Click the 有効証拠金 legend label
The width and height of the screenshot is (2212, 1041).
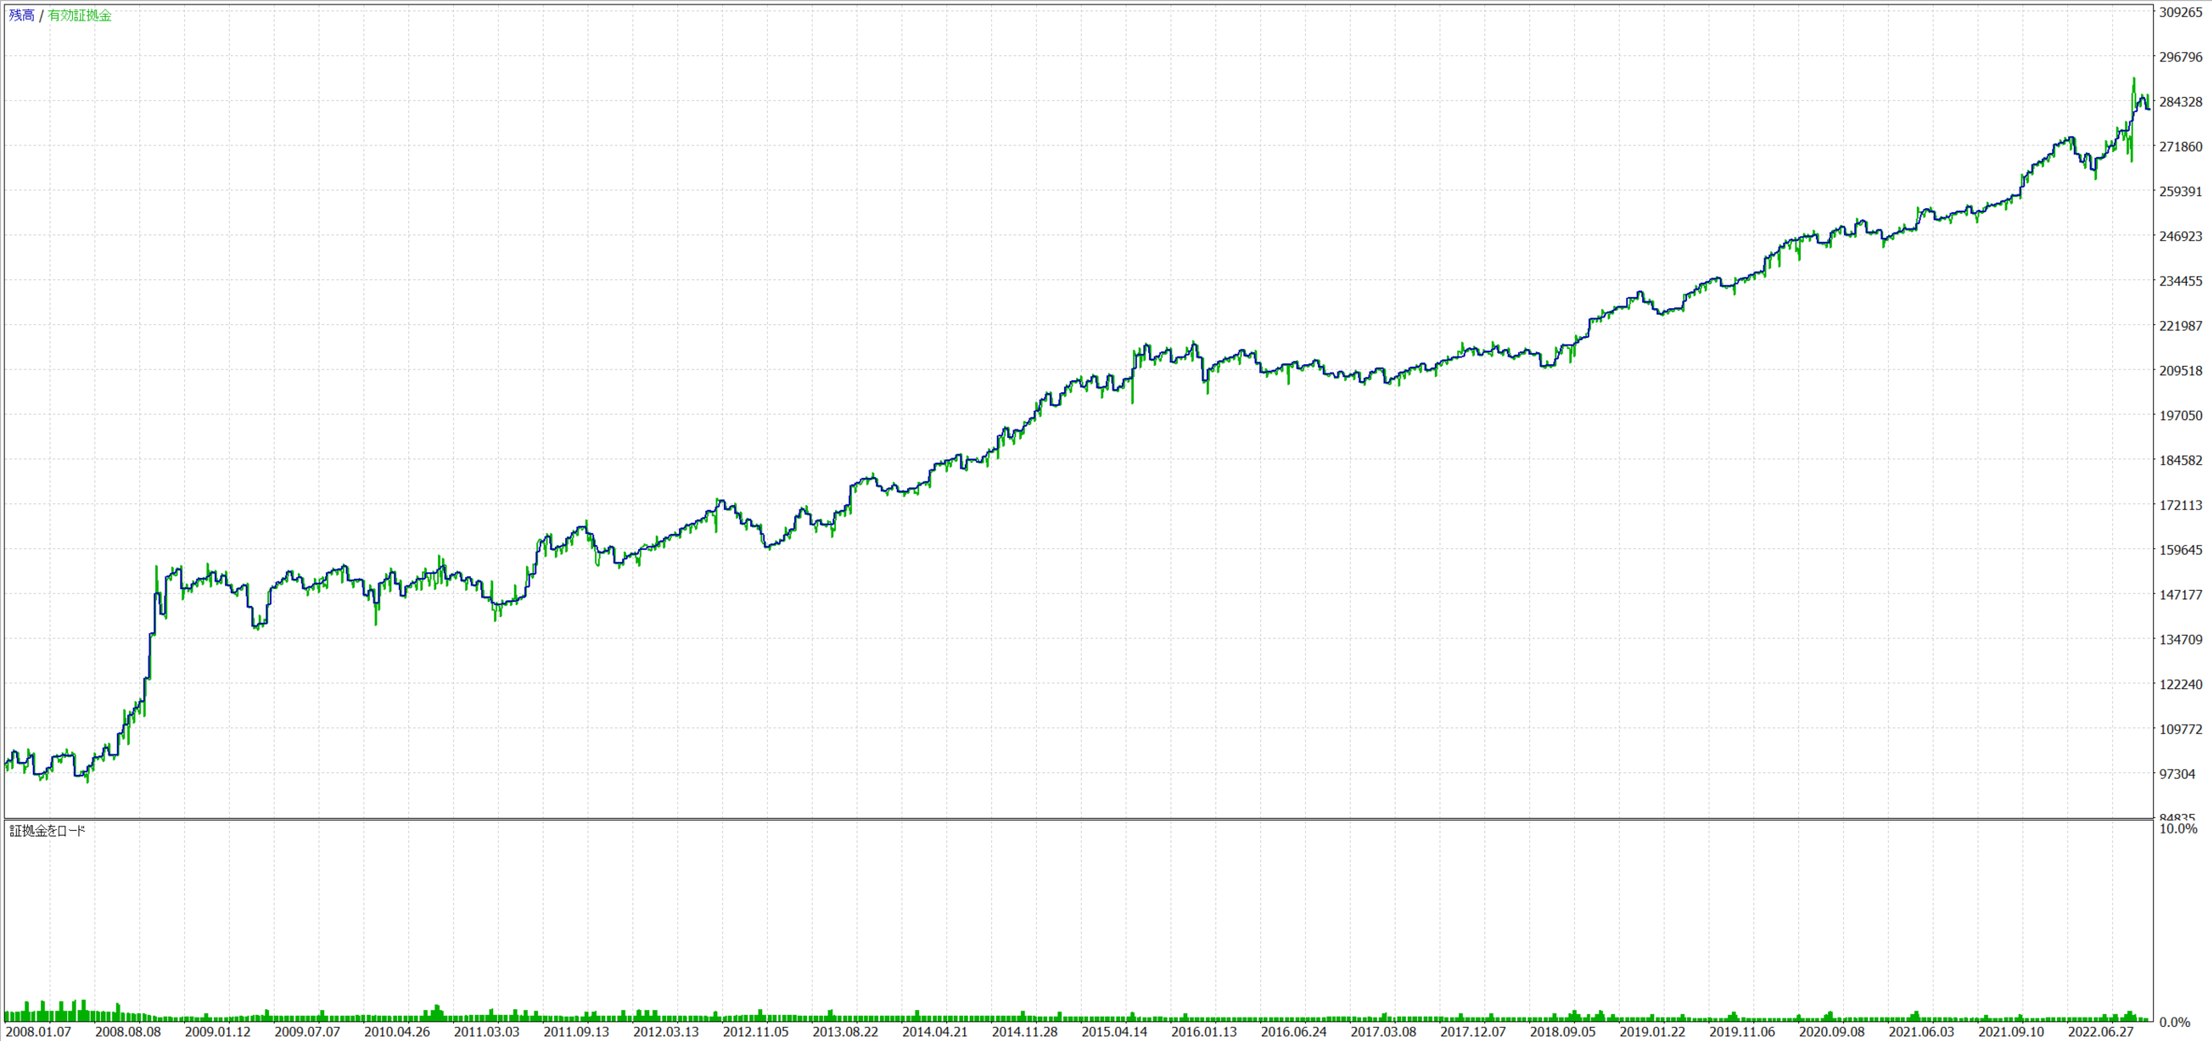tap(79, 16)
